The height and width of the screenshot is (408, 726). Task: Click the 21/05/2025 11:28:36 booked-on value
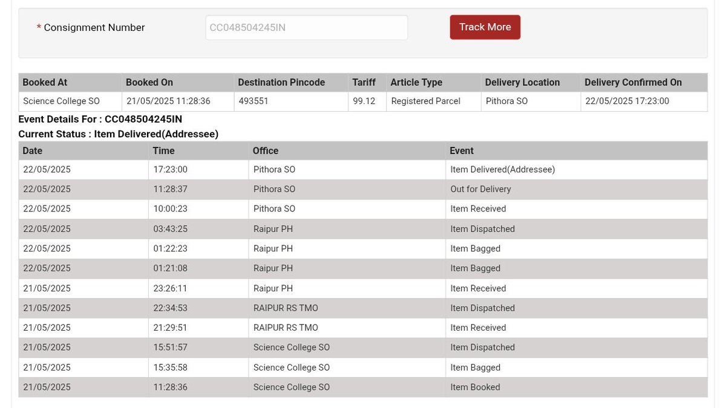click(x=168, y=101)
